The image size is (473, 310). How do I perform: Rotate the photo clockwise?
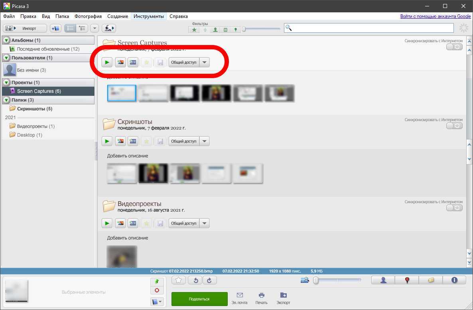[x=209, y=281]
